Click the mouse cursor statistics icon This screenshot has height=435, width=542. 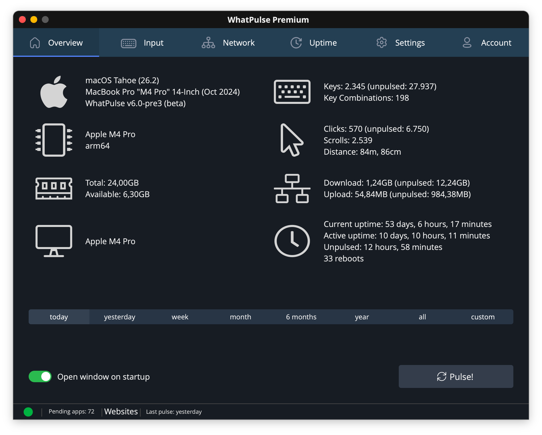[291, 140]
